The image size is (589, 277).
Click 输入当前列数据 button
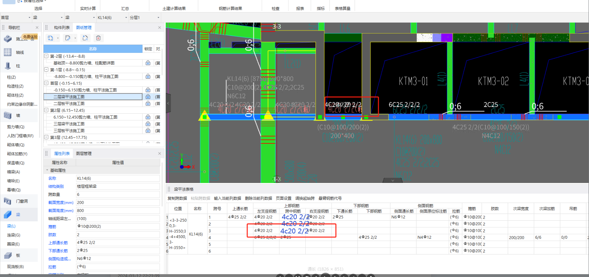(227, 198)
